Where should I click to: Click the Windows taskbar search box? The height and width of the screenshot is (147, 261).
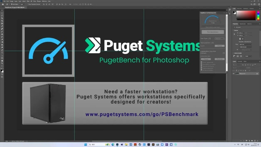click(x=94, y=144)
